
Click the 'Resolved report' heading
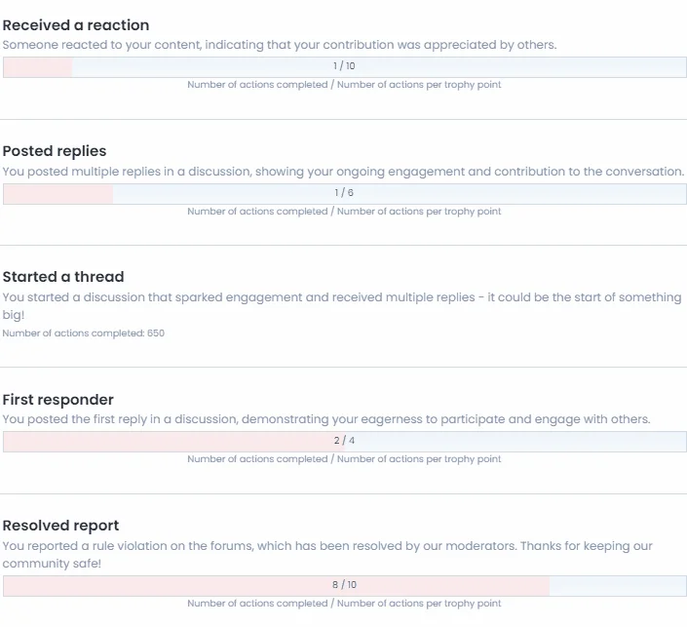60,526
